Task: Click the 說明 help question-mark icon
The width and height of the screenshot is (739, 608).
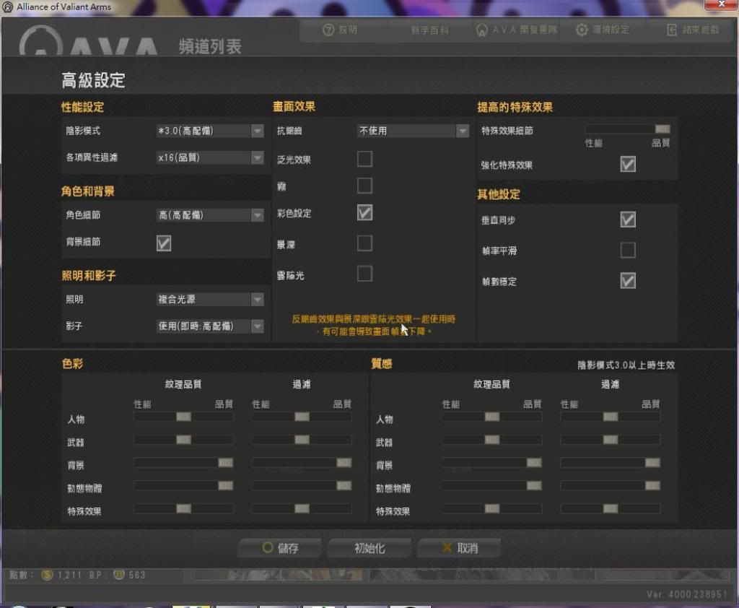Action: tap(328, 30)
